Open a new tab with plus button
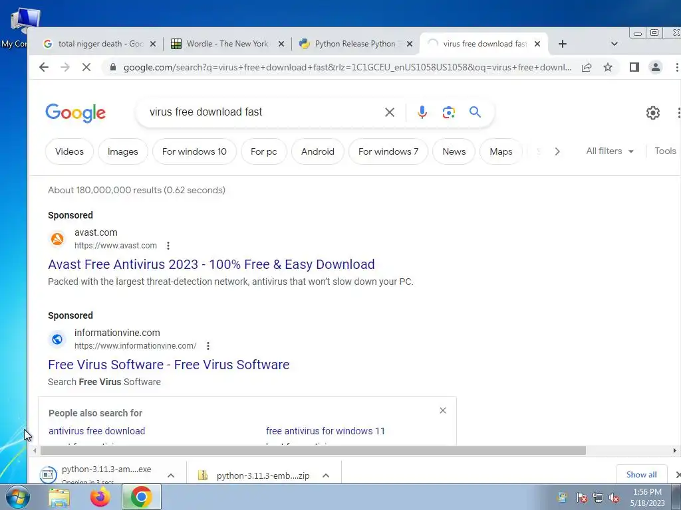 [563, 44]
